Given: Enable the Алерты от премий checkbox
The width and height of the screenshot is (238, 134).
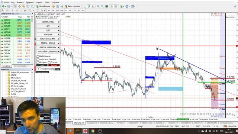Looking at the screenshot, I should [x=38, y=60].
